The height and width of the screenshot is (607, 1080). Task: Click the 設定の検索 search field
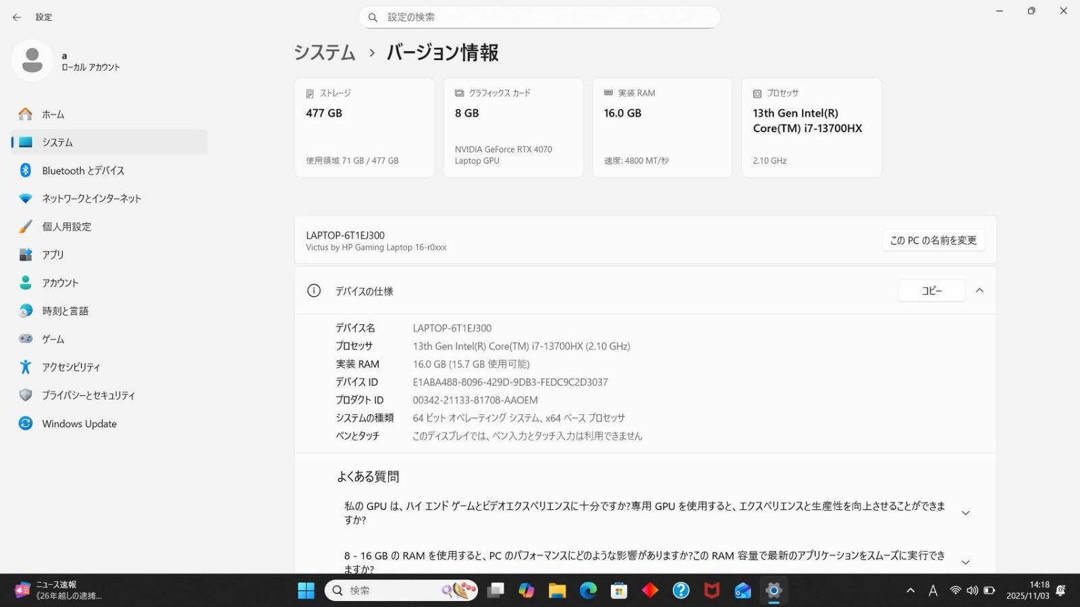tap(540, 18)
